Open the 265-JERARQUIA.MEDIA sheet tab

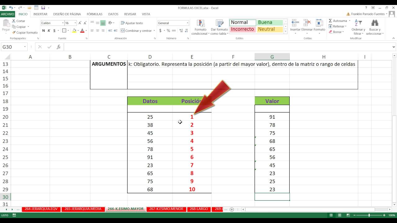point(83,209)
